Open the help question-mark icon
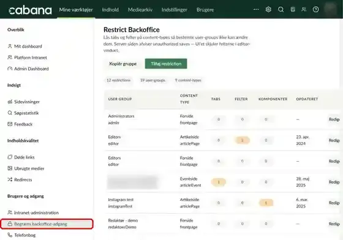 point(315,9)
